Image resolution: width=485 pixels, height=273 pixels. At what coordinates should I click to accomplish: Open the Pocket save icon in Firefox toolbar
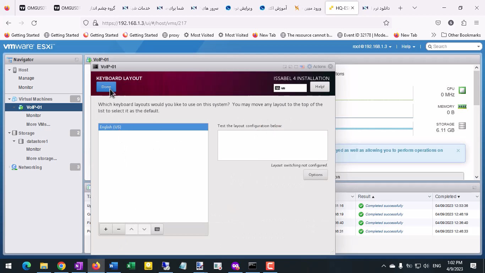coord(438,23)
